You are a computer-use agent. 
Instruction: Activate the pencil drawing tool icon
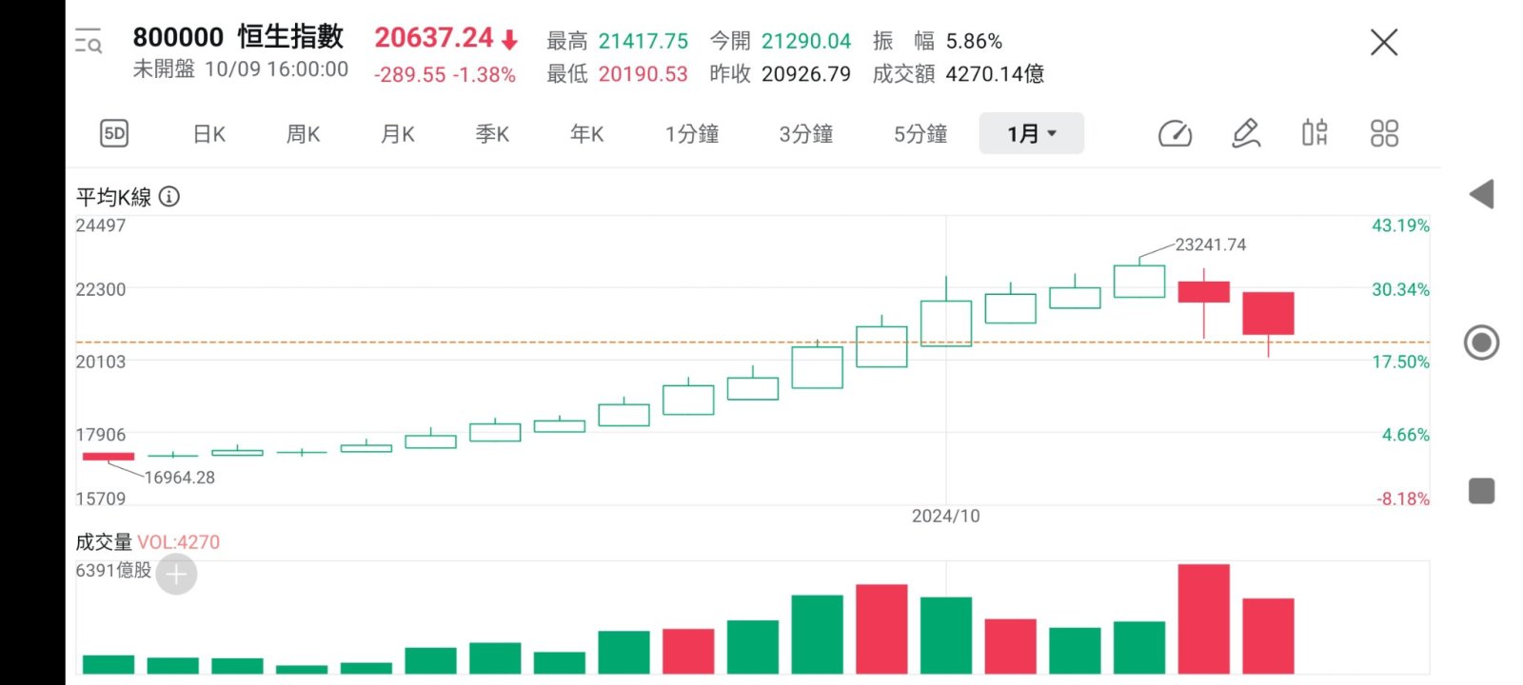click(1245, 133)
